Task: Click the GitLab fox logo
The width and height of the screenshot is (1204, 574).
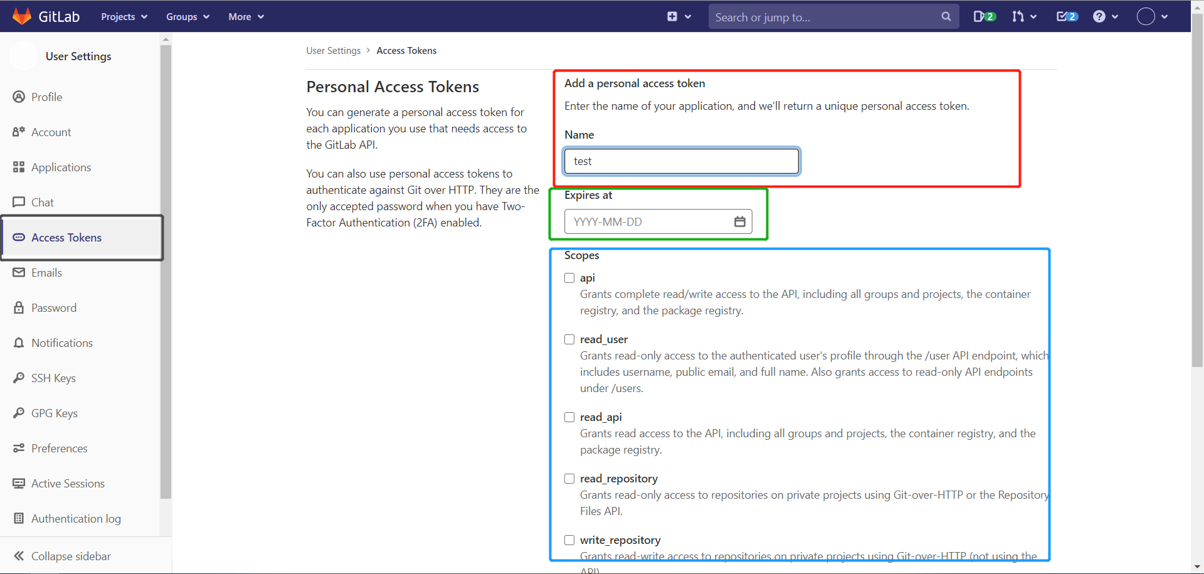Action: pyautogui.click(x=22, y=16)
